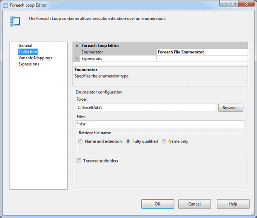This screenshot has height=218, width=257.
Task: Click the Files field containing *.xlsx
Action: point(160,124)
